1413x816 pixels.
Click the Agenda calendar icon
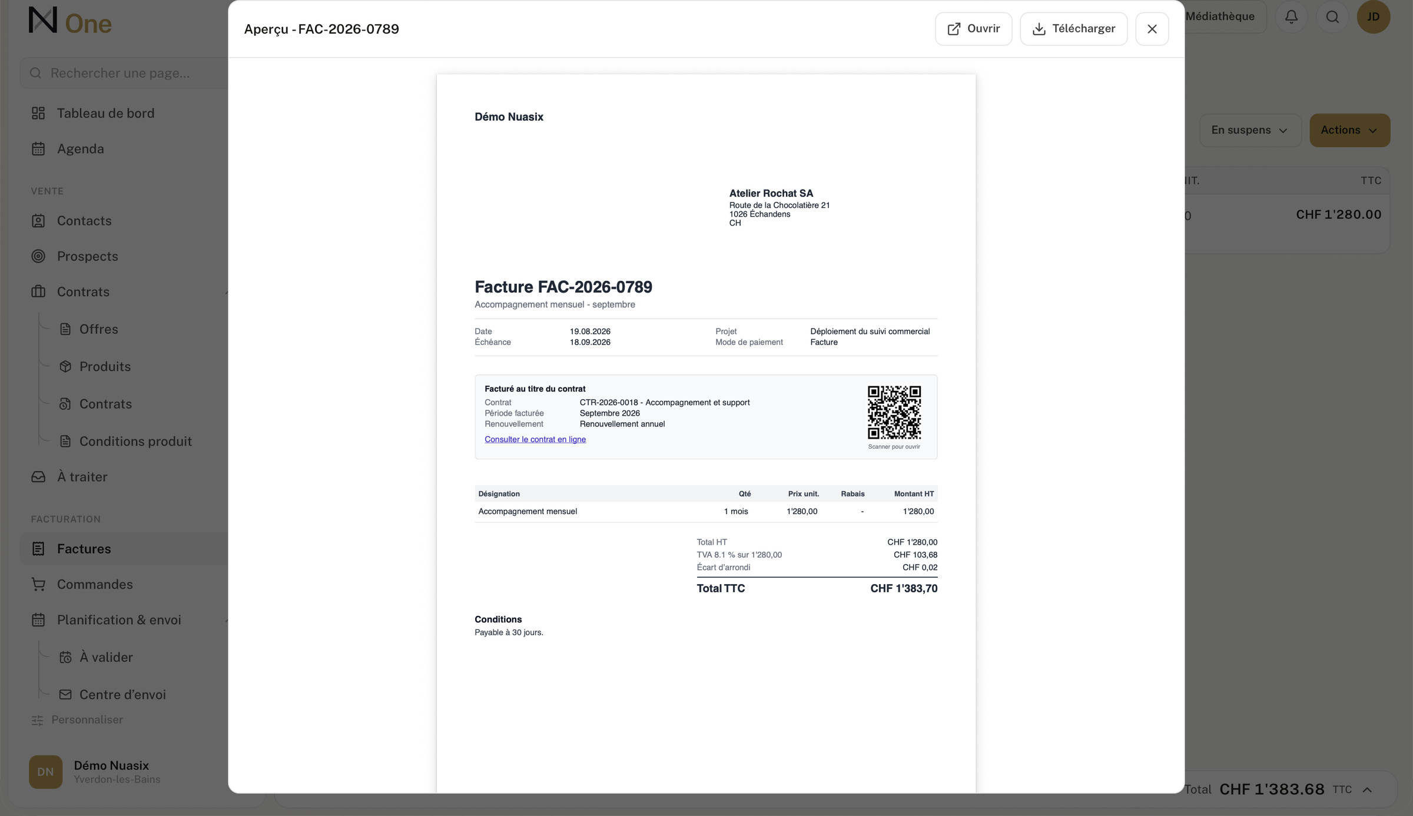[38, 149]
